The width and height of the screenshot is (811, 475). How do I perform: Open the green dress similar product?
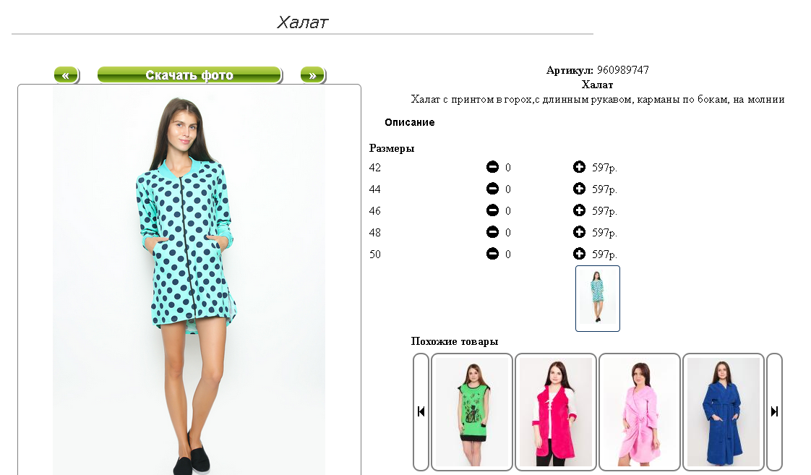(x=472, y=412)
